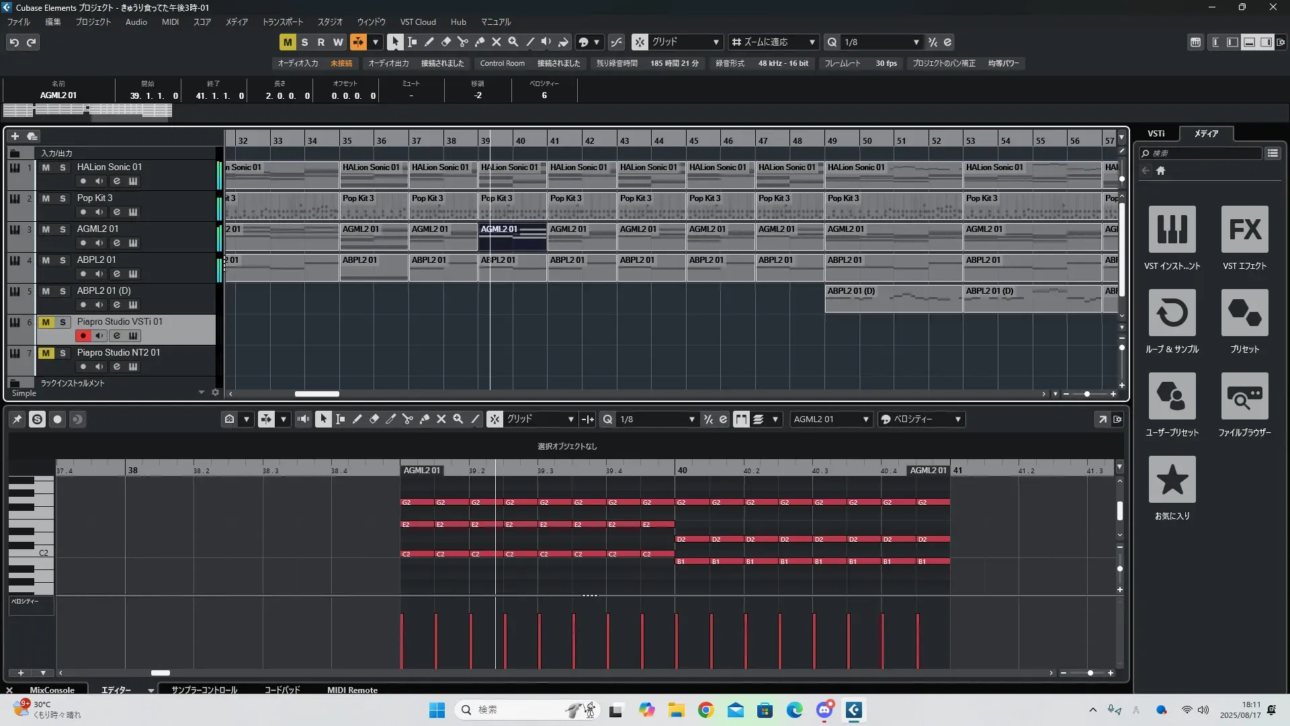Screen dimensions: 1290x726
Task: Switch to the VSTi tab
Action: pos(1156,134)
